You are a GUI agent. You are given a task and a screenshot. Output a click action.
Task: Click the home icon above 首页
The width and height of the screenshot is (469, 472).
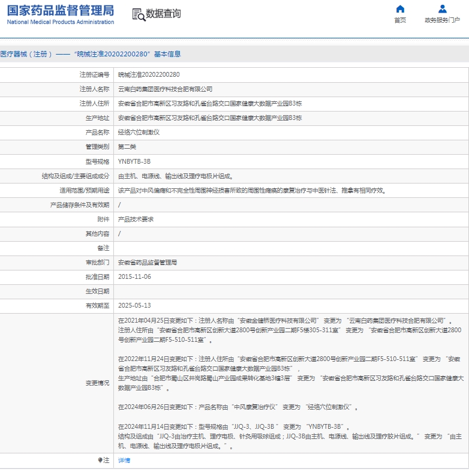point(400,9)
